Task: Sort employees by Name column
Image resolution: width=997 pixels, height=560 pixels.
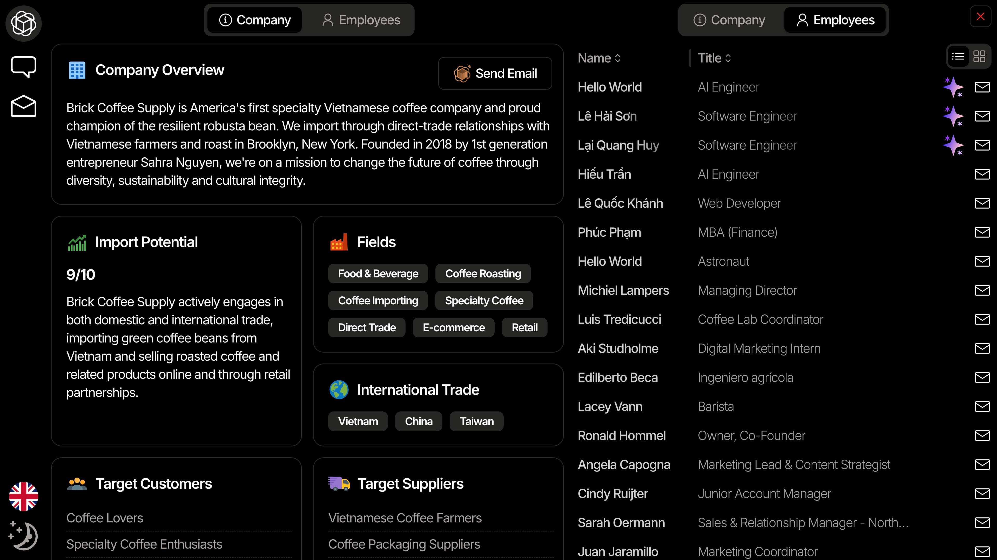Action: (x=599, y=58)
